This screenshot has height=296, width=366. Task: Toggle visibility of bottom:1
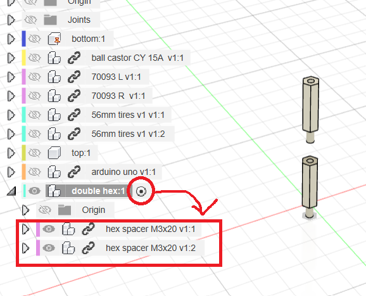(x=34, y=39)
